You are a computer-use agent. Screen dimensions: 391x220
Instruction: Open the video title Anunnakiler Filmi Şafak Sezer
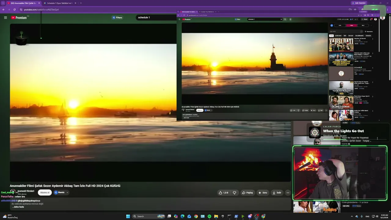click(x=65, y=186)
